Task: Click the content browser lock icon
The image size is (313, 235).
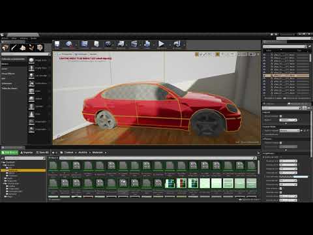Action: click(258, 153)
